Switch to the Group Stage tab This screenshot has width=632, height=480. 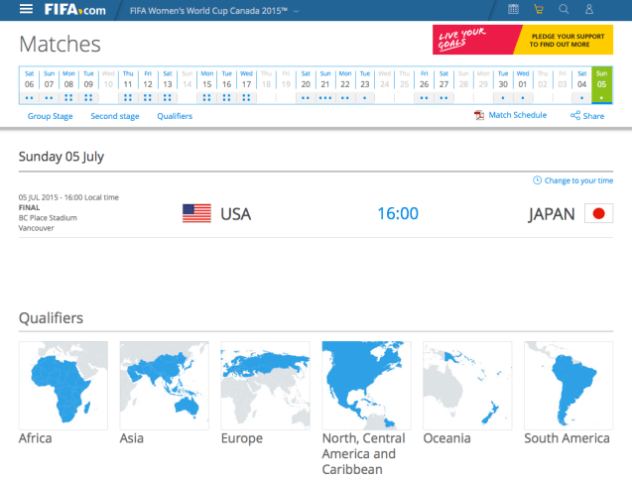(x=51, y=116)
